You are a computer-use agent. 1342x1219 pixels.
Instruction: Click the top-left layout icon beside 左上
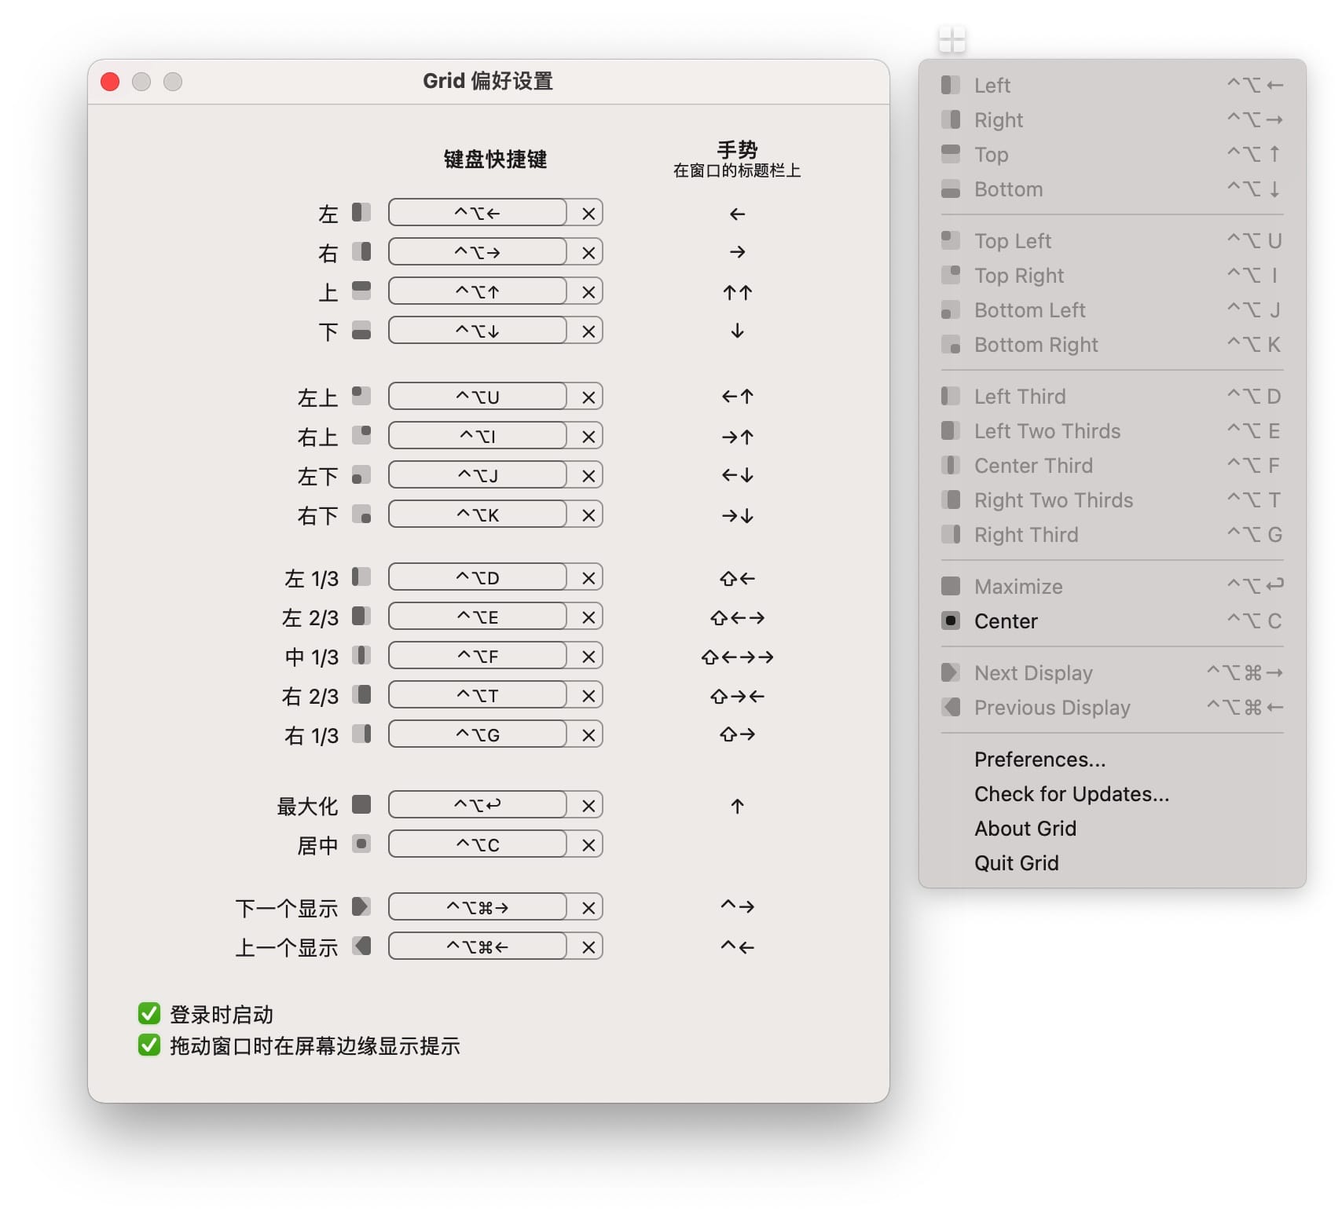pos(361,396)
